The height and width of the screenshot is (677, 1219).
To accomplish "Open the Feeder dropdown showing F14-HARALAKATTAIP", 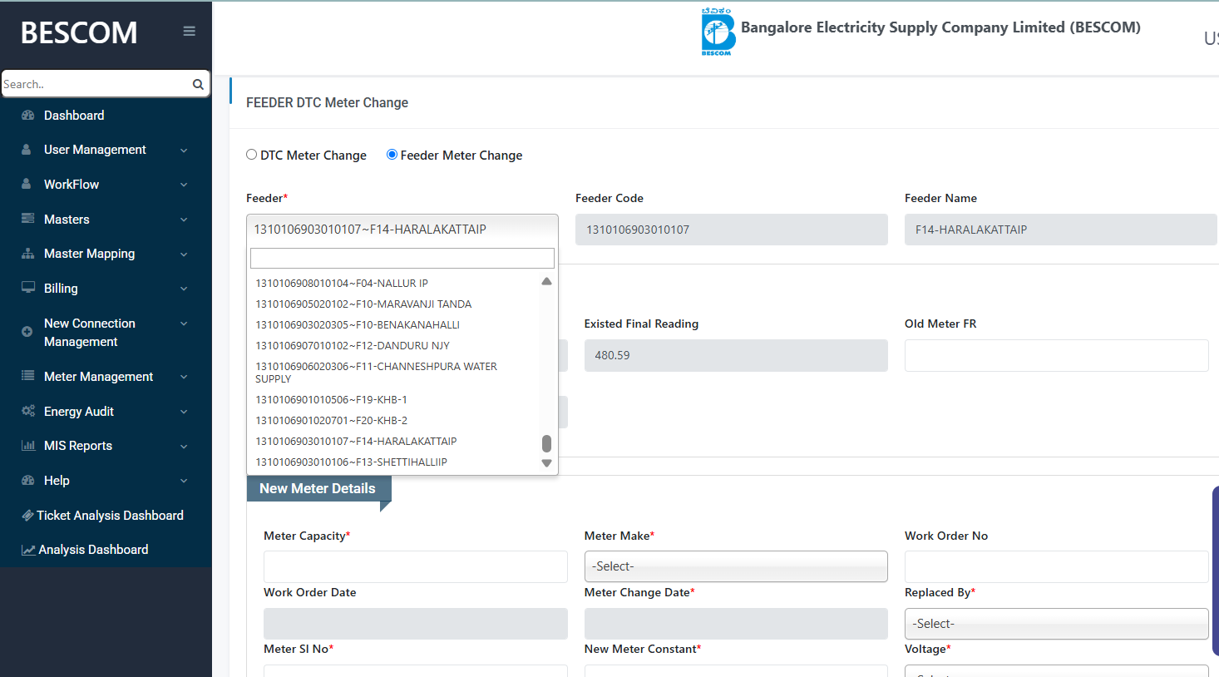I will click(402, 230).
